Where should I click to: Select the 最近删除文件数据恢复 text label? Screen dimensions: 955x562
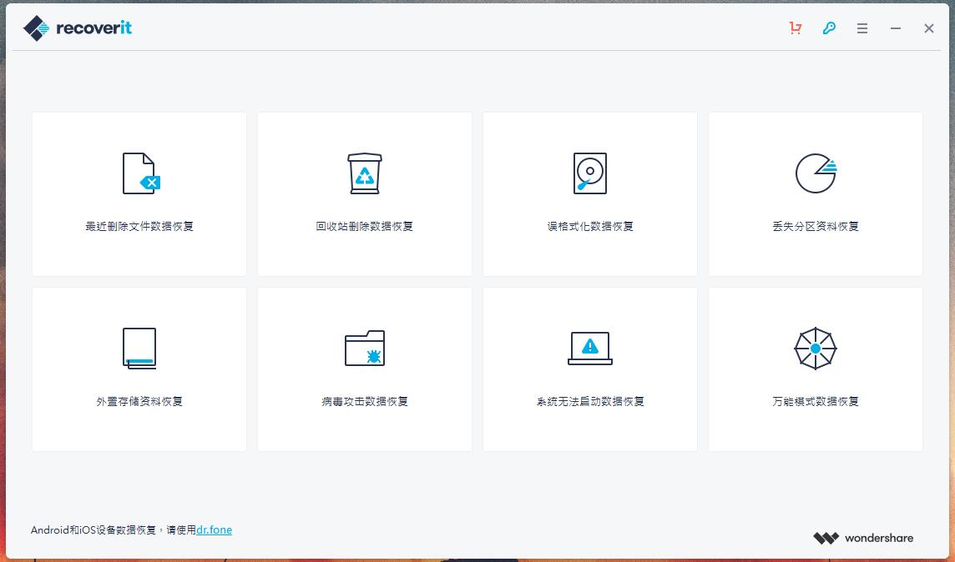[139, 226]
